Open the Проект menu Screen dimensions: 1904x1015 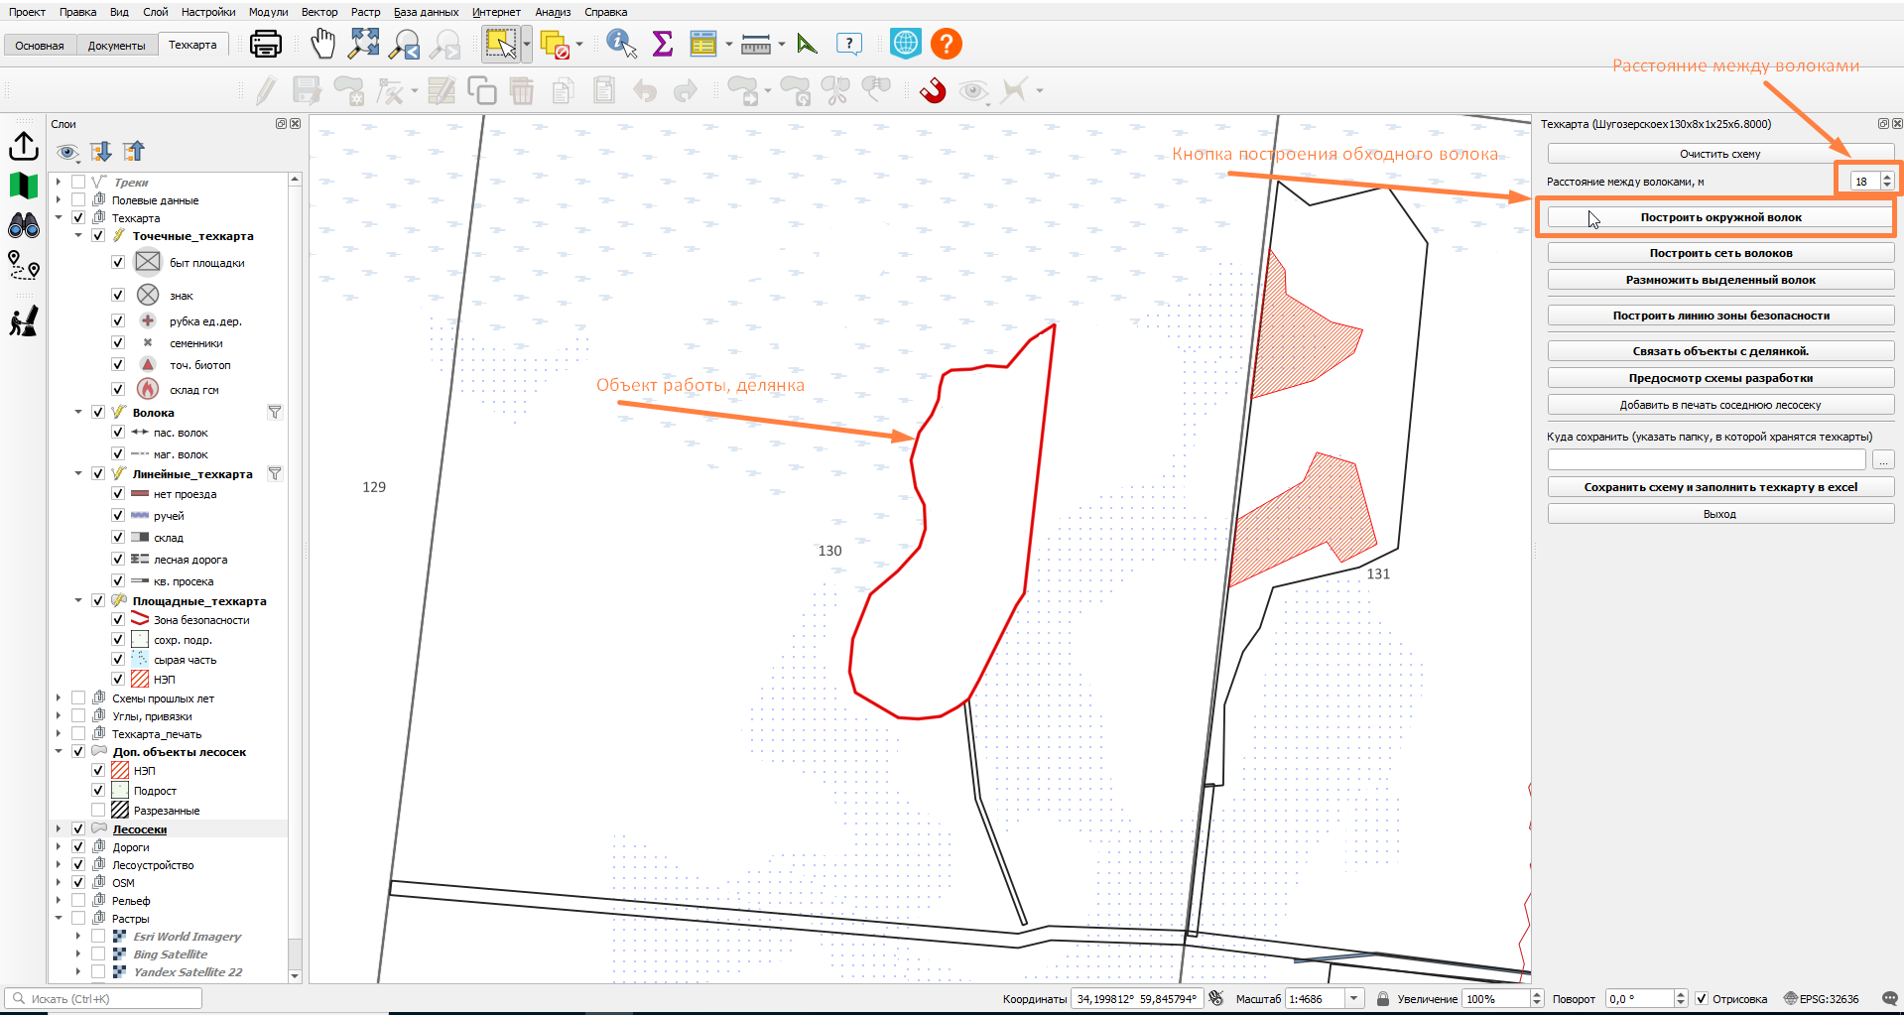28,12
